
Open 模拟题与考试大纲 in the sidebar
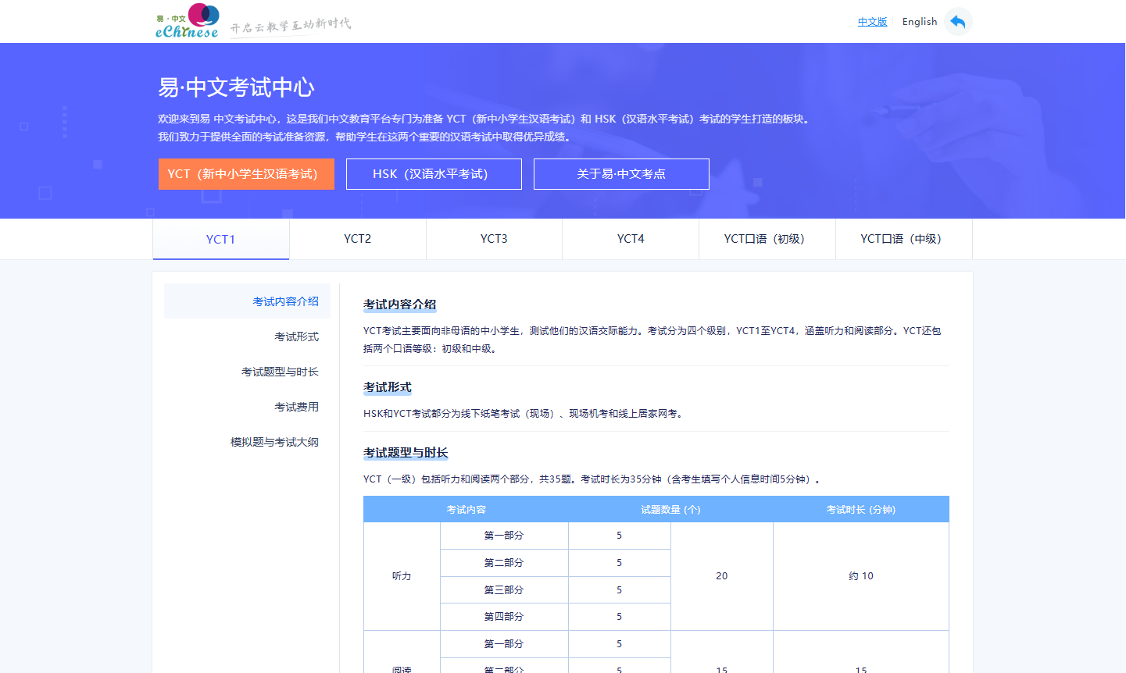274,442
